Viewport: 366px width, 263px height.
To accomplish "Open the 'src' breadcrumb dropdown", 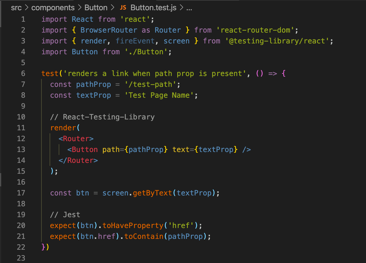I will point(16,7).
